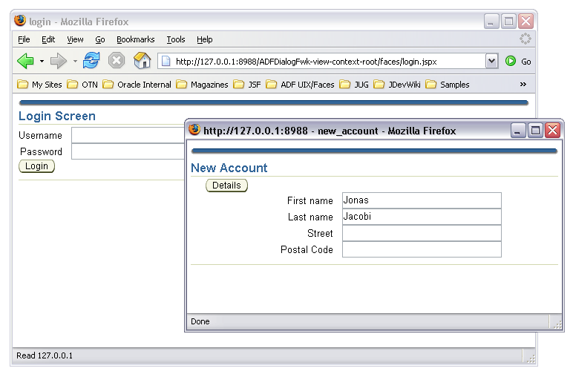This screenshot has height=377, width=573.
Task: Click the grey Forward arrow button
Action: [x=59, y=61]
